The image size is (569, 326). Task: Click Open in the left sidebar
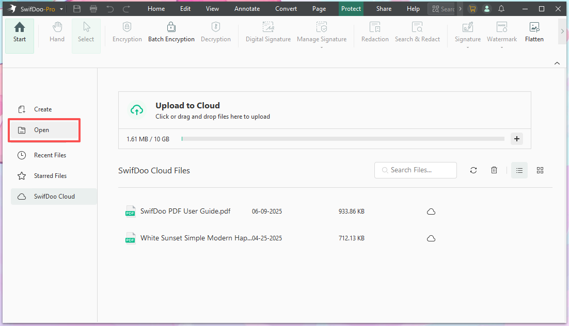click(x=42, y=130)
